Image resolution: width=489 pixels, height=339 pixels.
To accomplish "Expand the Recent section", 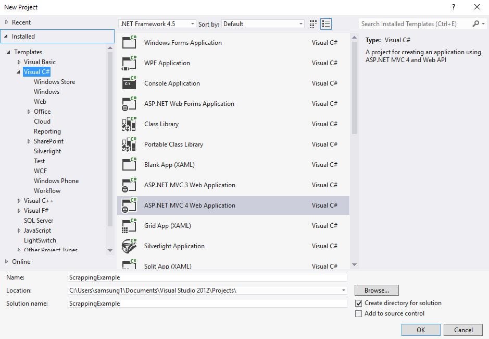I will click(6, 22).
